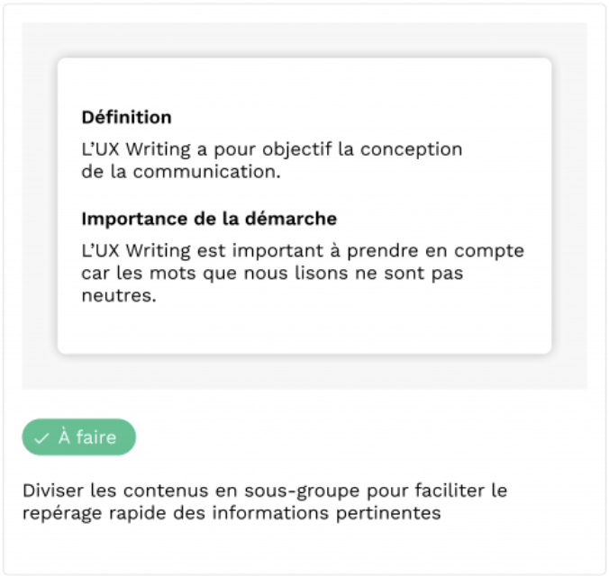Select the word 'informations' in the caption

pyautogui.click(x=270, y=513)
